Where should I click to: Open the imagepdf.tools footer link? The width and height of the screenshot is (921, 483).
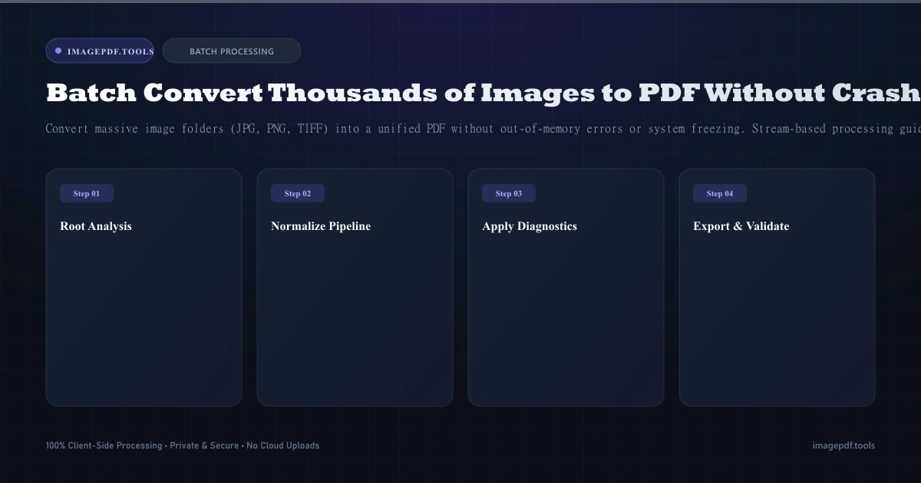843,445
